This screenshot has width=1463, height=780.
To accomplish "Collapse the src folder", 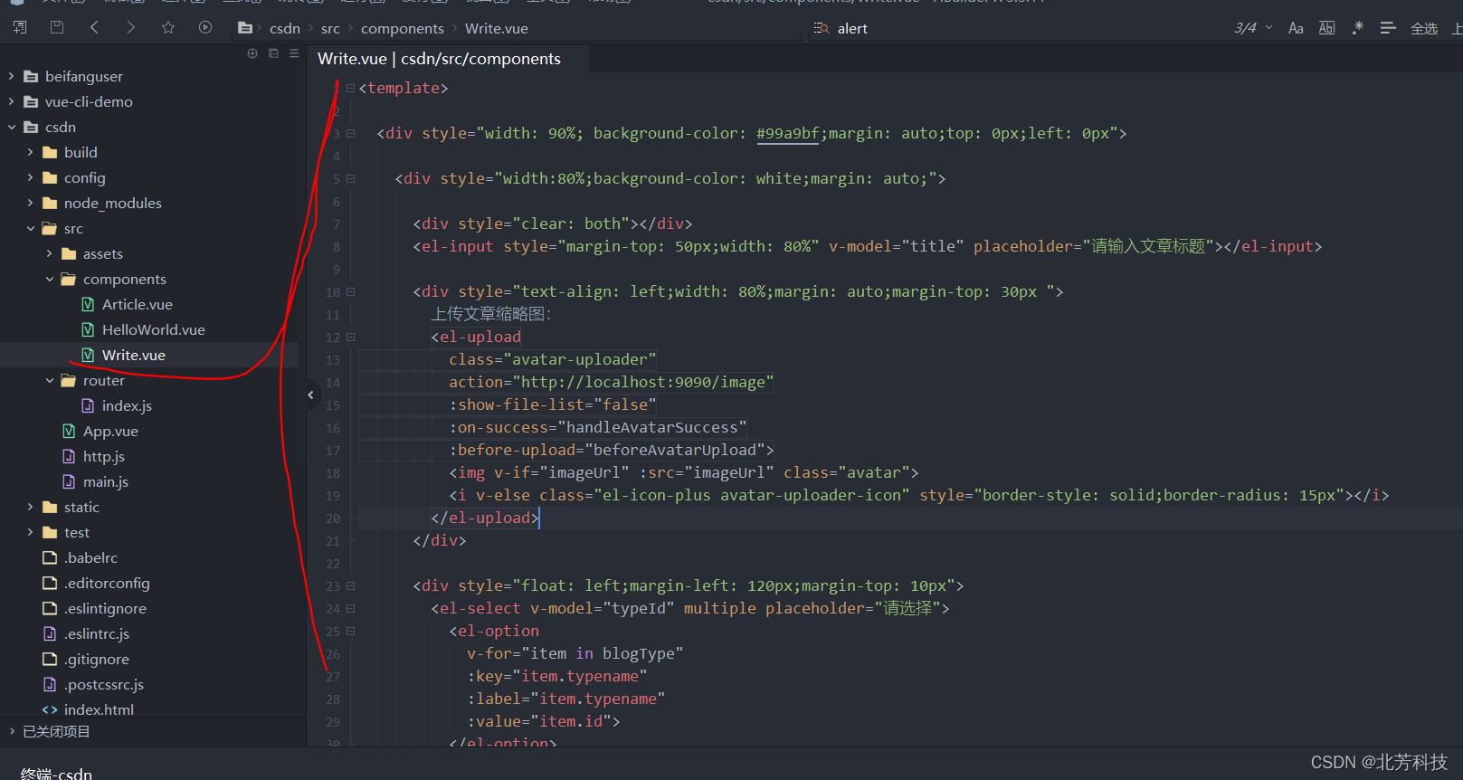I will [x=30, y=228].
